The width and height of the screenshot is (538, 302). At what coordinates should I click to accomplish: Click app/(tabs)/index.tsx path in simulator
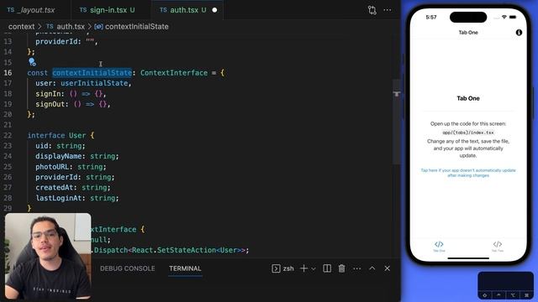468,133
